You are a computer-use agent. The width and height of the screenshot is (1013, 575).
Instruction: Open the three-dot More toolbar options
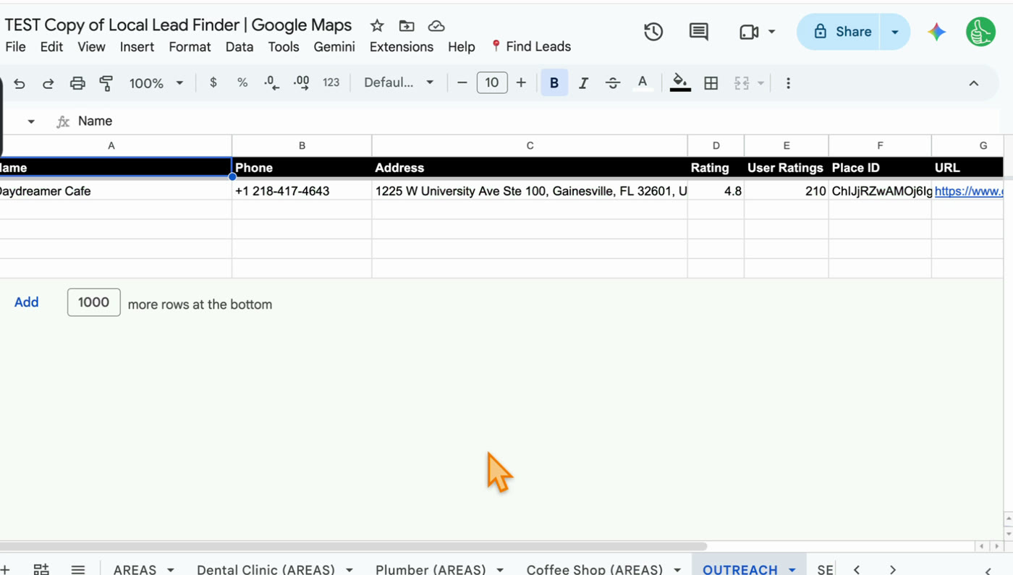(788, 83)
